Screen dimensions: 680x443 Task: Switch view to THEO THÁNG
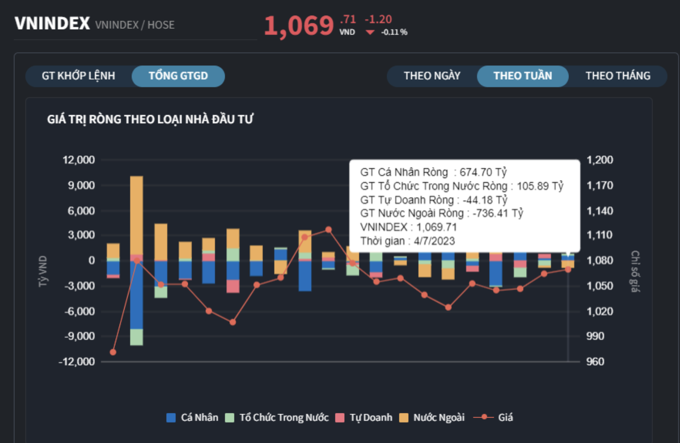(x=617, y=76)
